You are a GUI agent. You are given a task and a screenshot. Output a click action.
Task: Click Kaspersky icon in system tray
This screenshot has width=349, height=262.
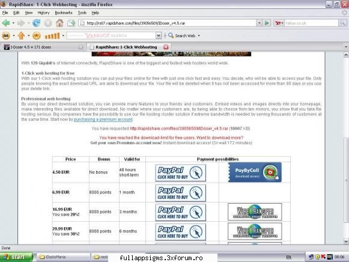[x=323, y=257]
